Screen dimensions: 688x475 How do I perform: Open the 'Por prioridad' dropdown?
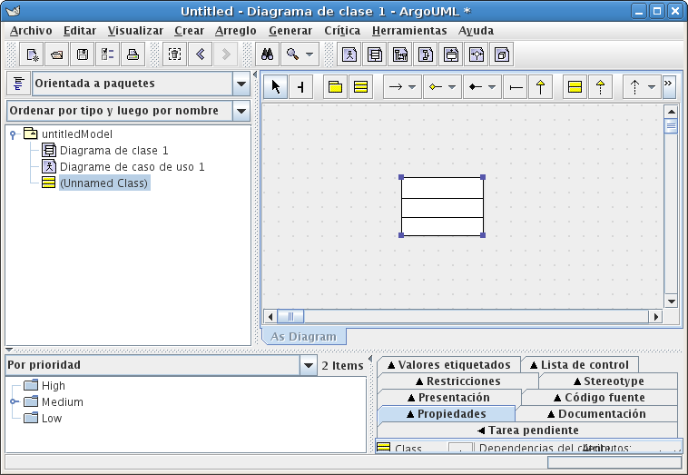pyautogui.click(x=309, y=365)
